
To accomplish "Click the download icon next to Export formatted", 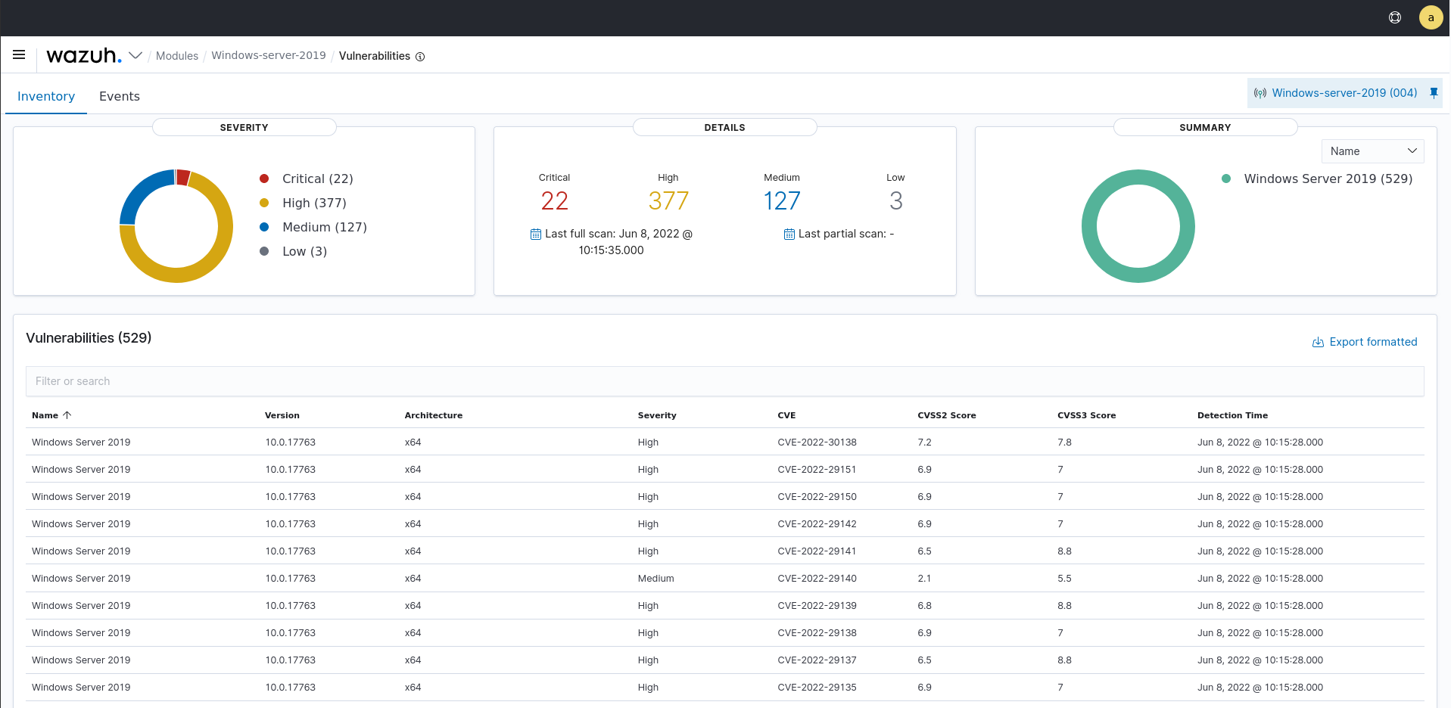I will point(1317,342).
